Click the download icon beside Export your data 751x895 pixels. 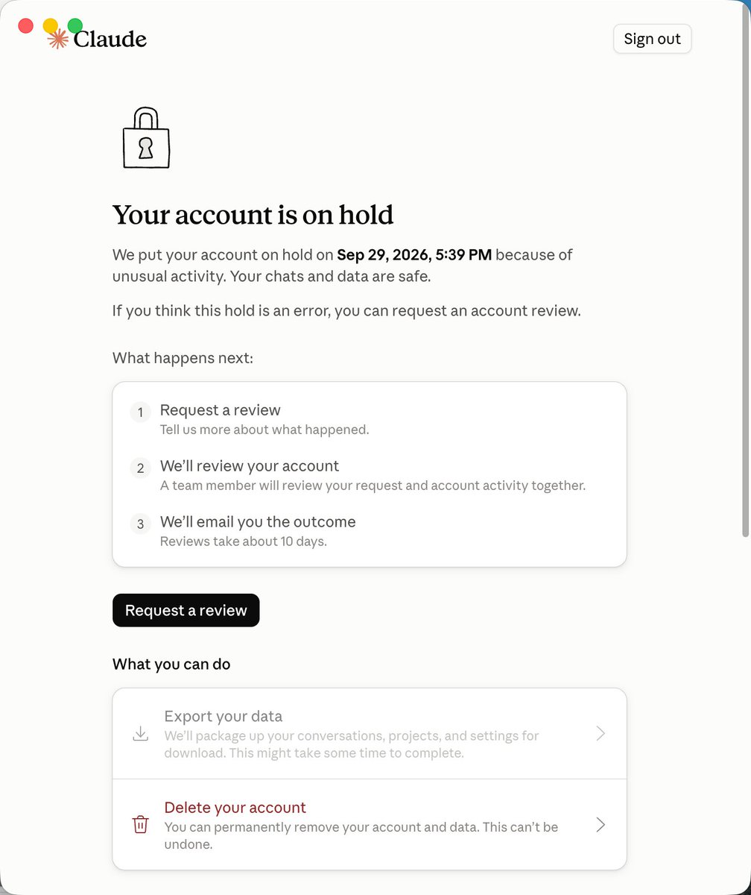[x=140, y=734]
